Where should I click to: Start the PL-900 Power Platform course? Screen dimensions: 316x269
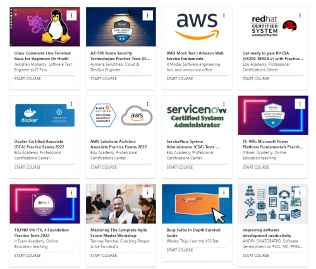pyautogui.click(x=256, y=167)
